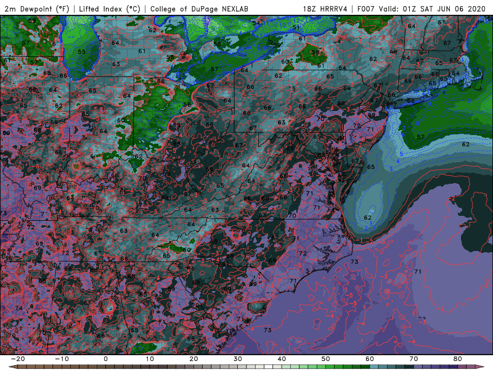The image size is (493, 370).
Task: Click the 40 label on the color scale
Action: click(282, 359)
